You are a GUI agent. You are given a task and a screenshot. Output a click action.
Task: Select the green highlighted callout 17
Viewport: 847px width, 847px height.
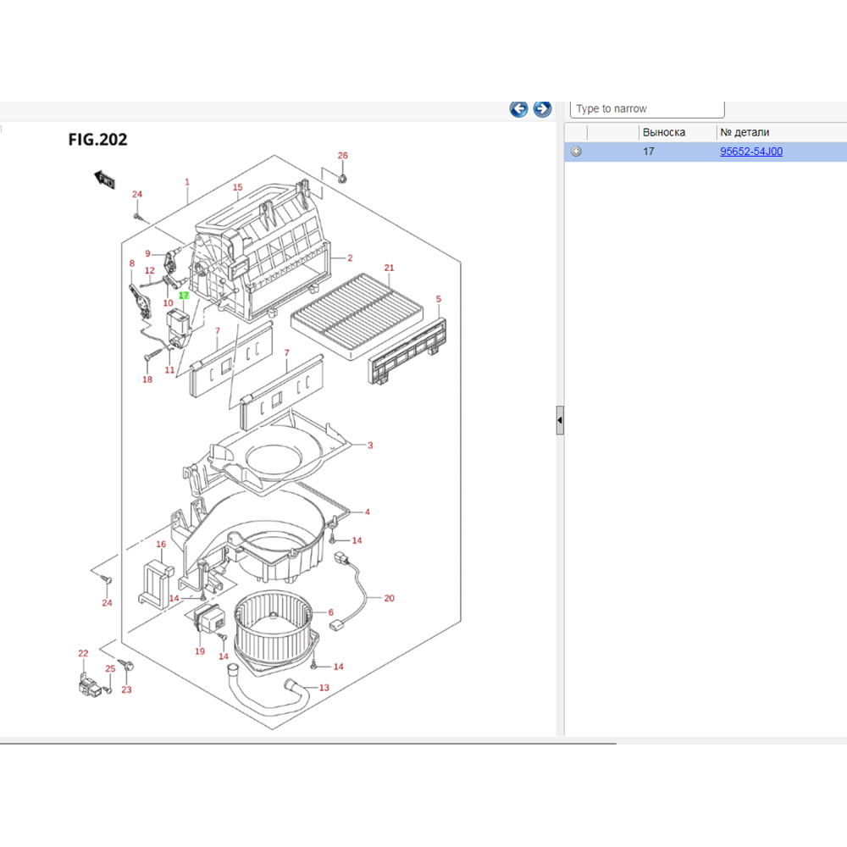pyautogui.click(x=184, y=296)
